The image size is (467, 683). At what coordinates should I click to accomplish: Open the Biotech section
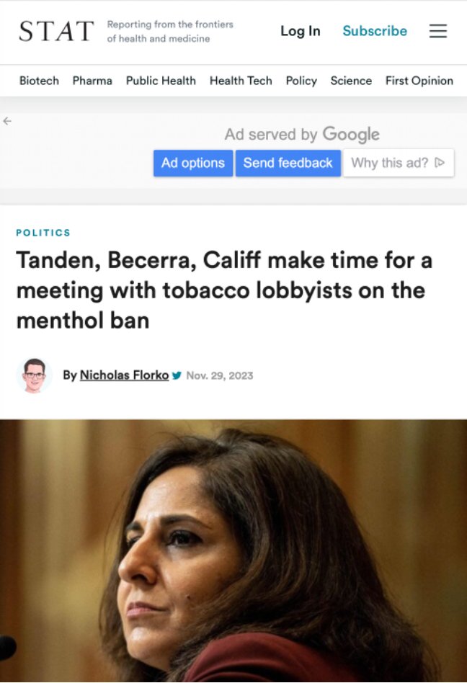[39, 81]
